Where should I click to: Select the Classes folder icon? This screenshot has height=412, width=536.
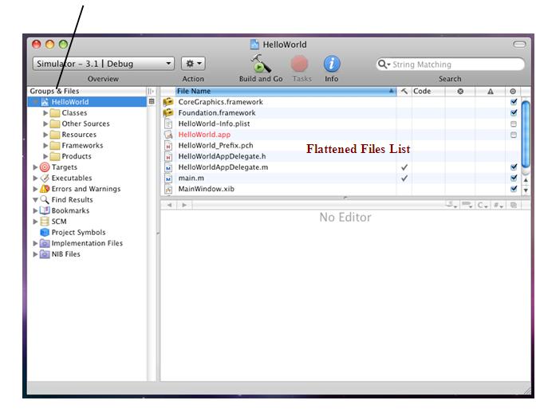tap(55, 112)
